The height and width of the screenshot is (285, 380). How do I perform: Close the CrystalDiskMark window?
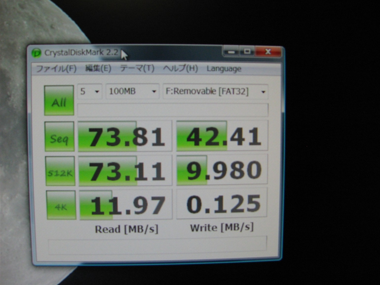[x=268, y=51]
